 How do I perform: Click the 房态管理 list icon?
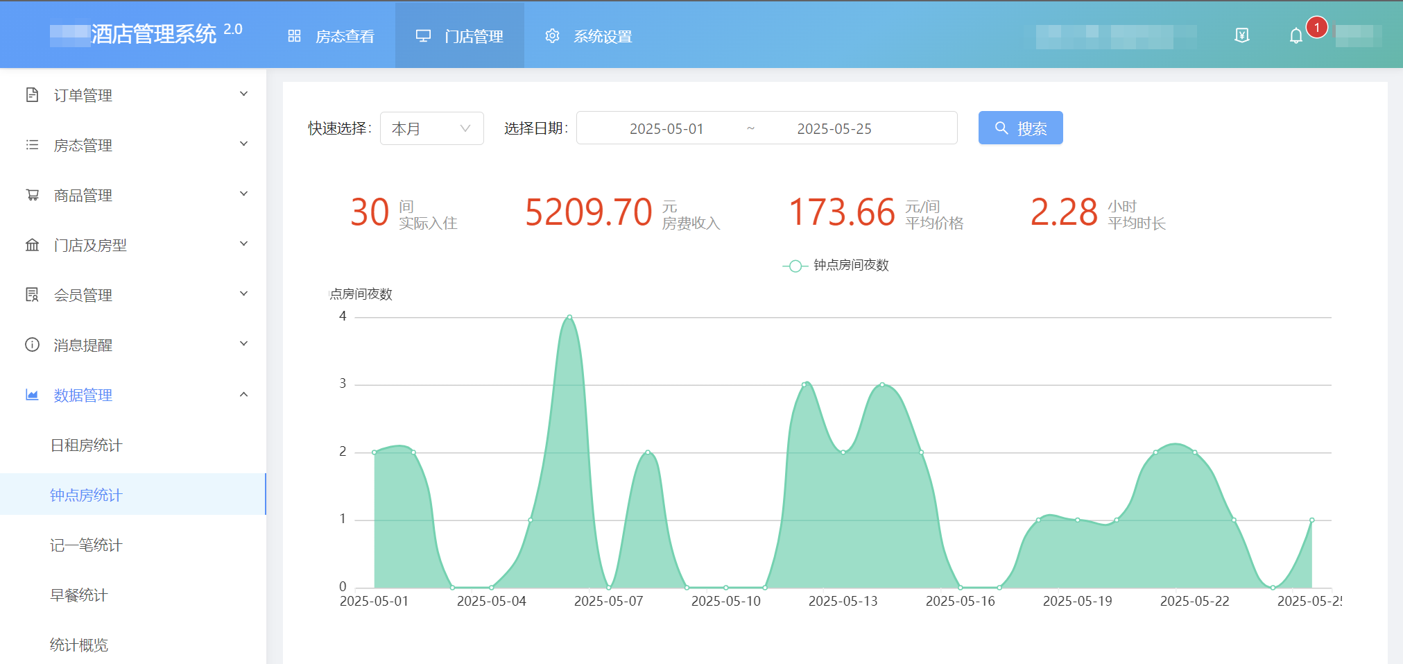[32, 145]
